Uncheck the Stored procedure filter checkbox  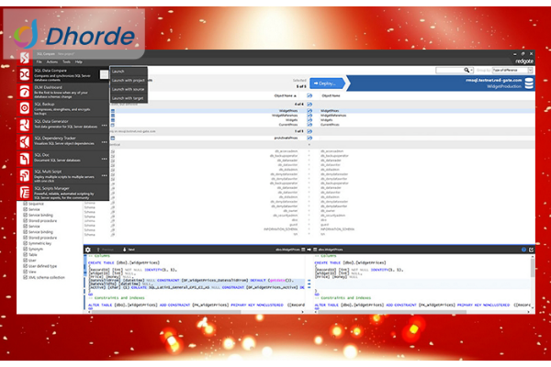point(25,219)
